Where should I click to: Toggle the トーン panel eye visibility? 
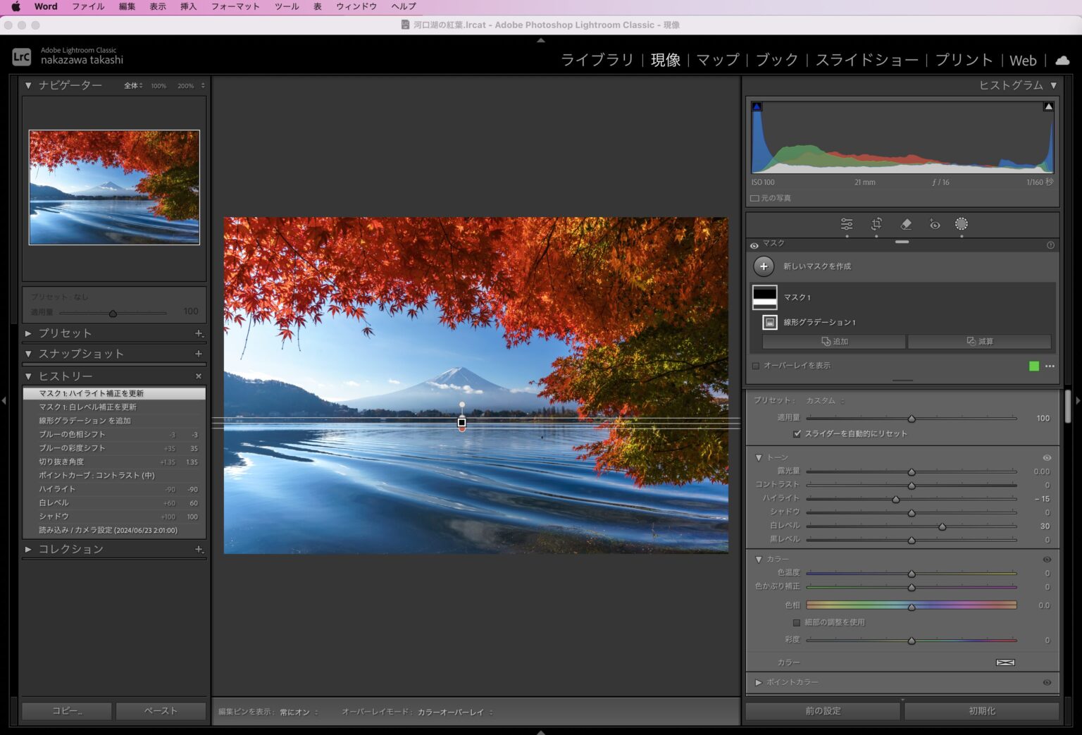[x=1047, y=458]
